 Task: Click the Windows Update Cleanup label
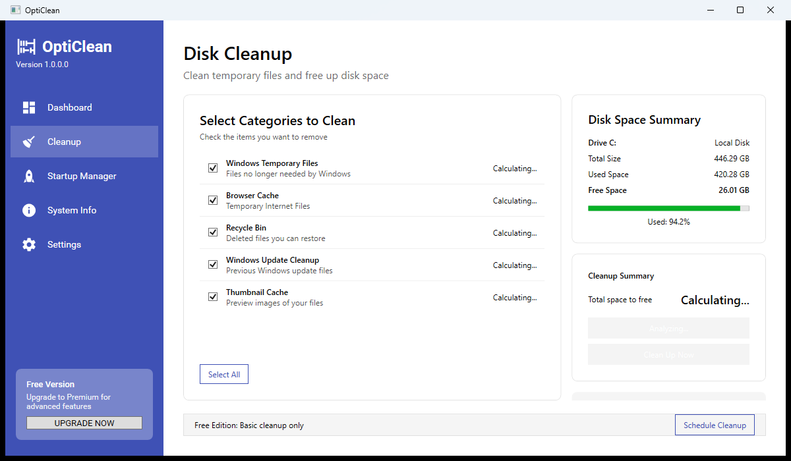[273, 260]
